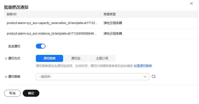199x104 pixels.
Task: Select the ecs-instance_id template row name
Action: [x=52, y=34]
